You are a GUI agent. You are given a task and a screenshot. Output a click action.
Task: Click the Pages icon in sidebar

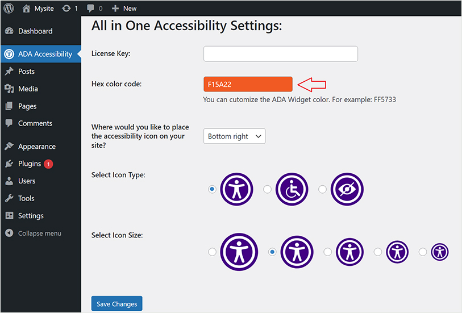[x=9, y=106]
